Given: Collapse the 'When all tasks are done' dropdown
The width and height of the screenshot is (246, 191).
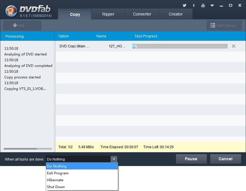Looking at the screenshot, I should tap(114, 159).
